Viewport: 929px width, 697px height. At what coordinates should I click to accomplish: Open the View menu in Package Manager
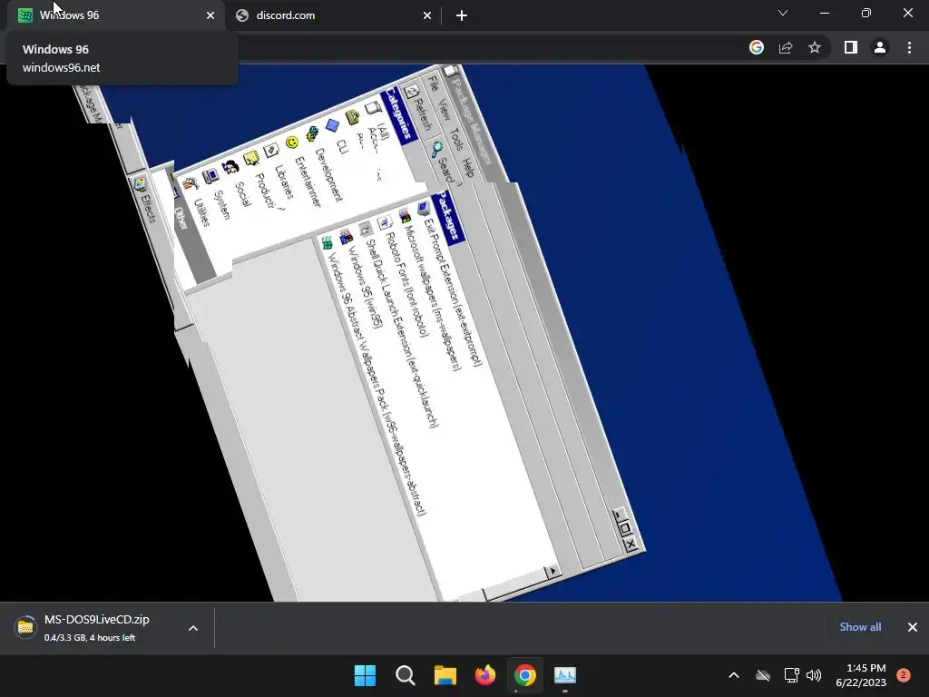click(444, 109)
